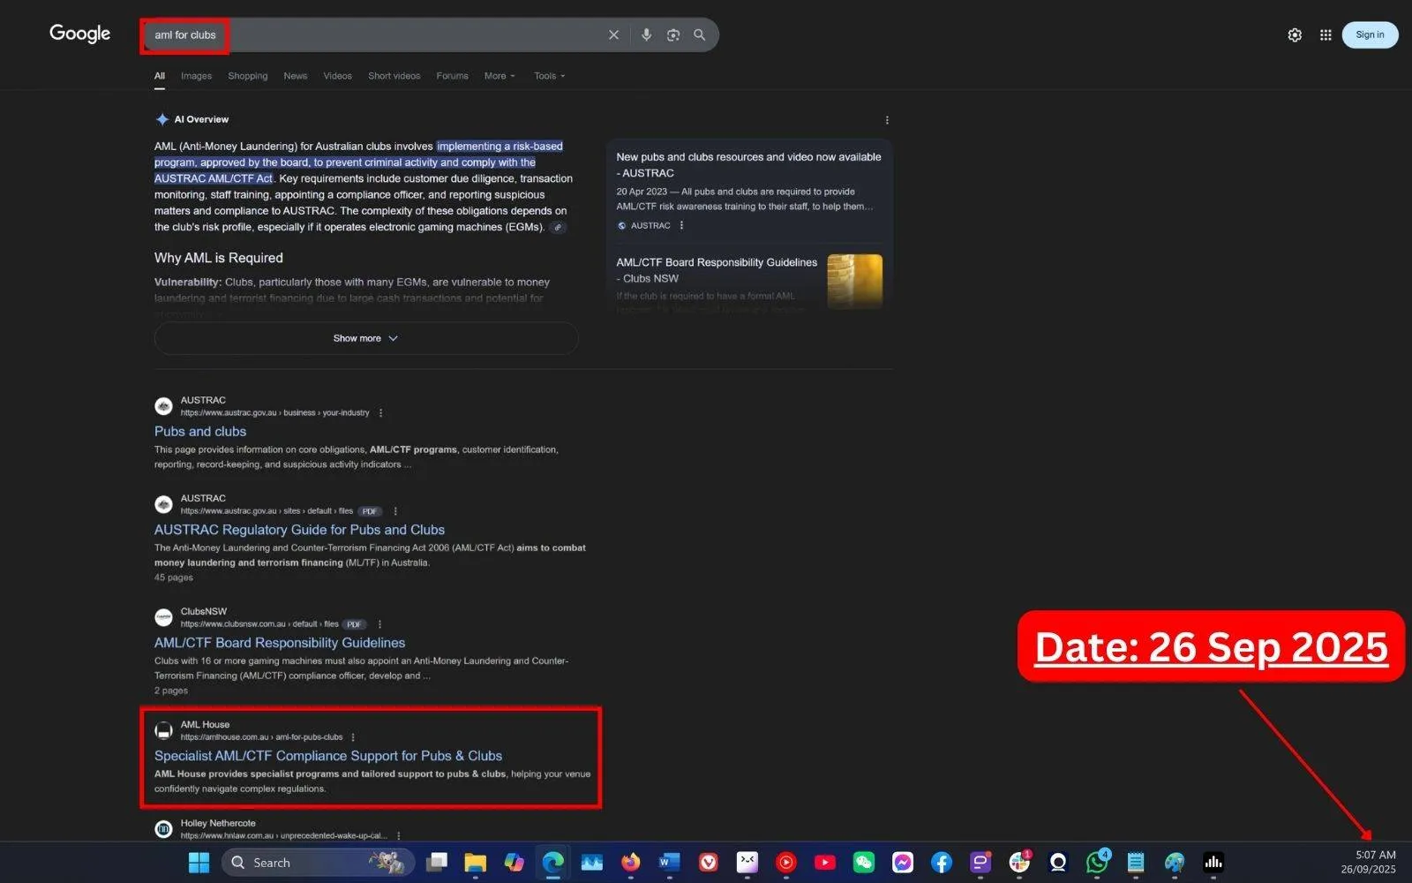Open the More results dropdown

499,76
